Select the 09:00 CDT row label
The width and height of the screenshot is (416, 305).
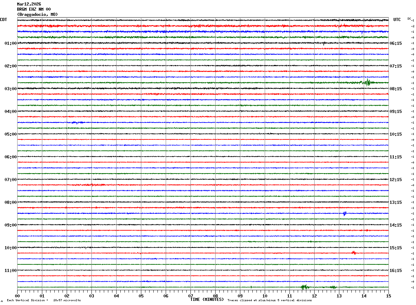(10, 225)
